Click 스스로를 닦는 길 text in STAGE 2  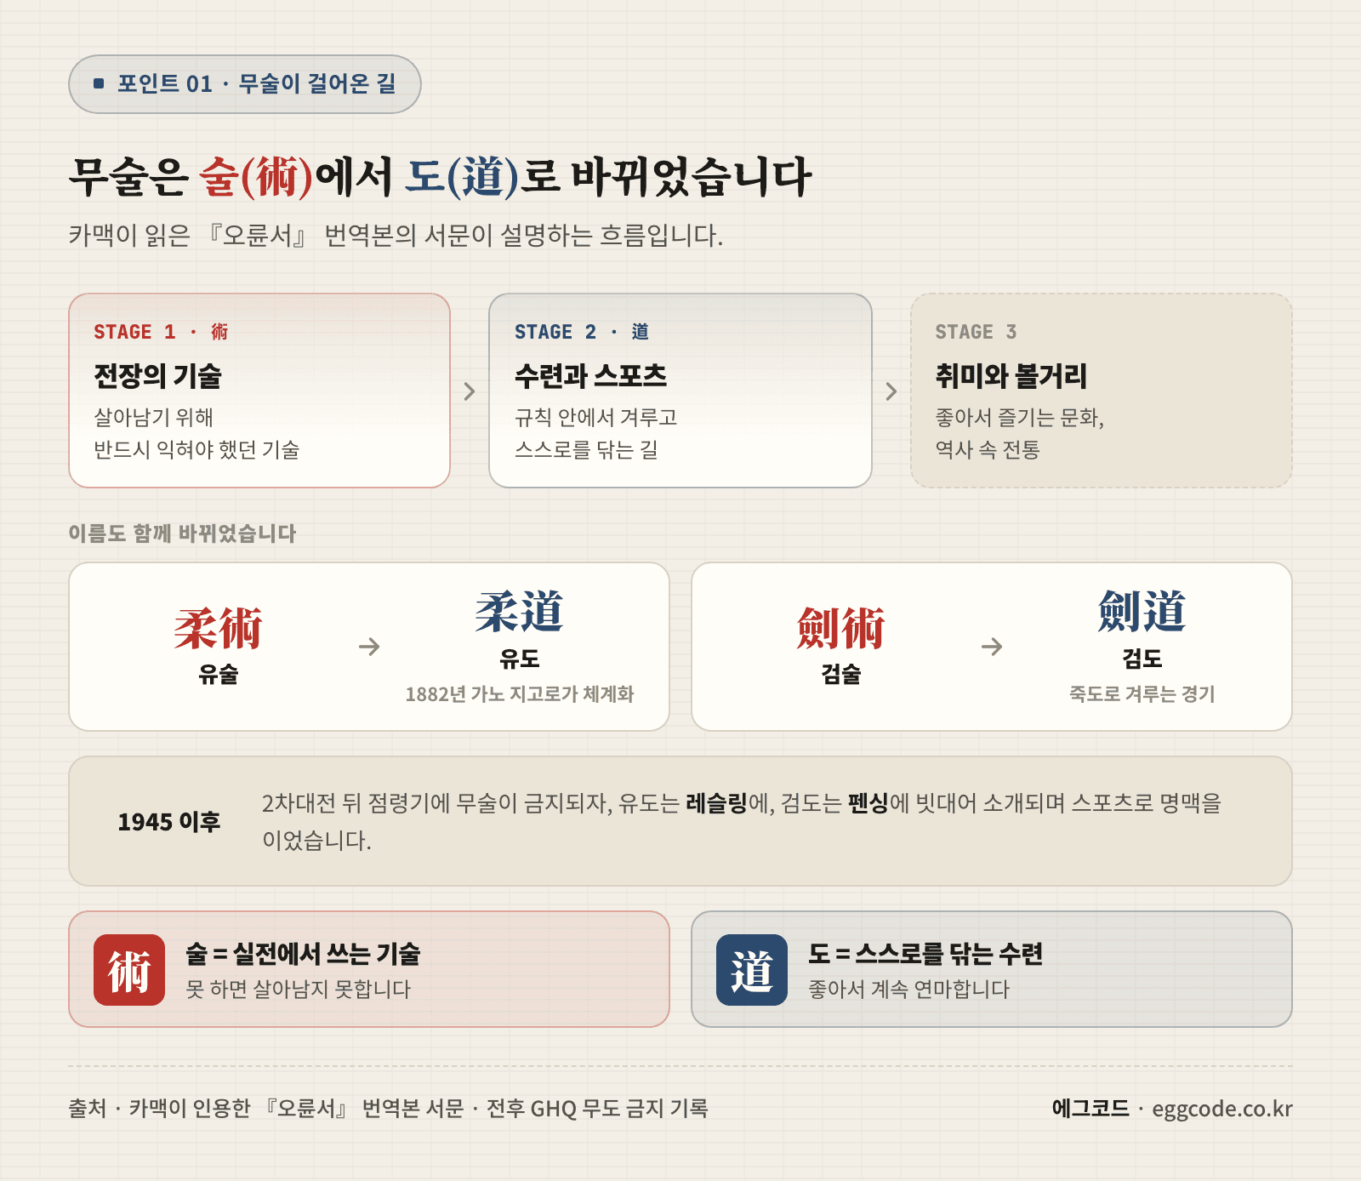coord(586,449)
